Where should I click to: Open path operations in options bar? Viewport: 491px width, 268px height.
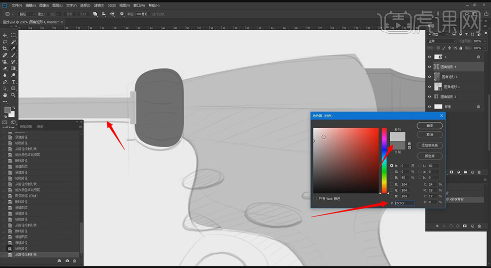tap(95, 14)
